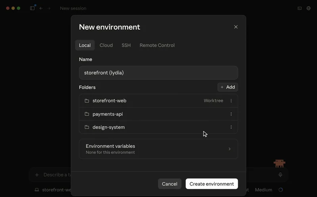Toggle the sidebar panel icon
Viewport: 317px width, 197px height.
pyautogui.click(x=32, y=8)
